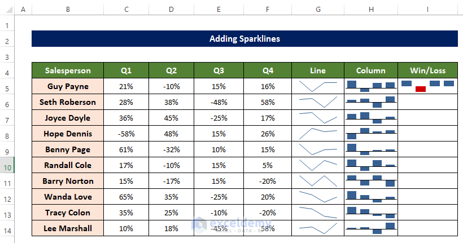Click the Adding Sparklines title banner

[244, 39]
